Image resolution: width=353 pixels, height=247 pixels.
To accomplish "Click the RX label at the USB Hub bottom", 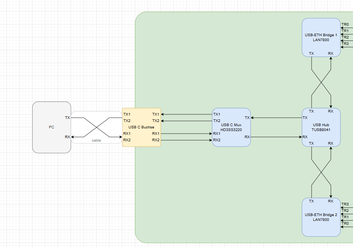I will pyautogui.click(x=331, y=143).
